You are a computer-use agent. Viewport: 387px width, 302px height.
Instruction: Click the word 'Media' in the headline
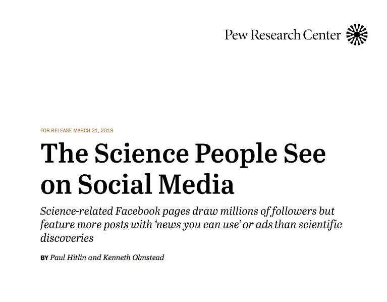click(196, 184)
